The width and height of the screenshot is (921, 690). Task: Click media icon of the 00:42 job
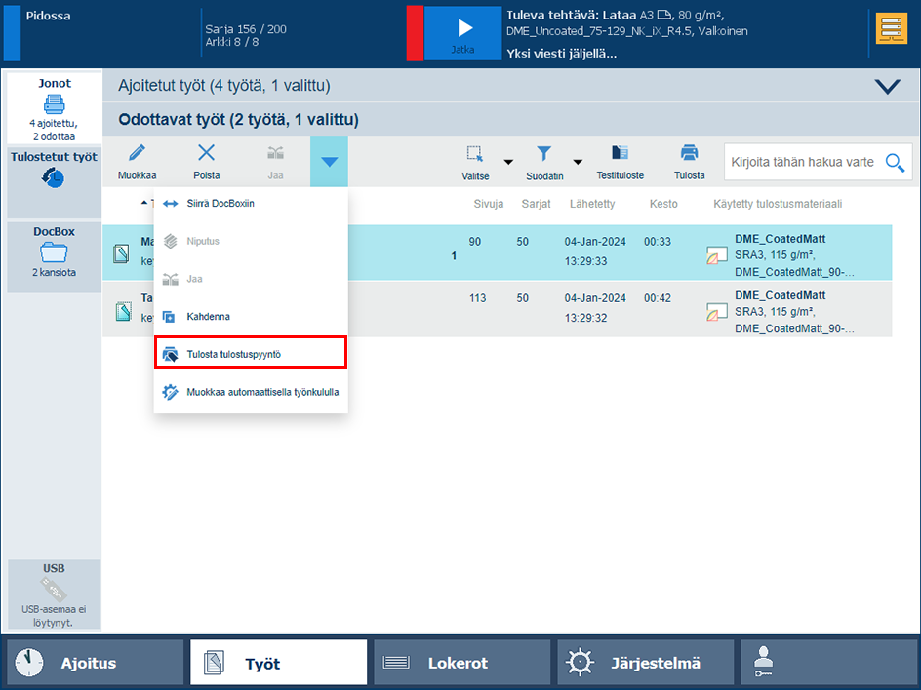pos(716,312)
